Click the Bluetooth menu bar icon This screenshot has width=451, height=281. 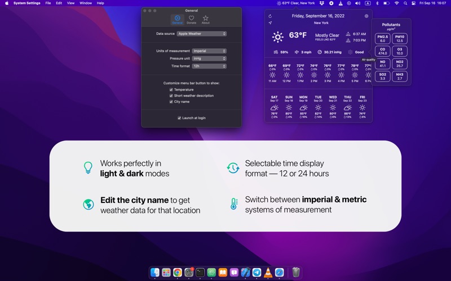tap(377, 3)
